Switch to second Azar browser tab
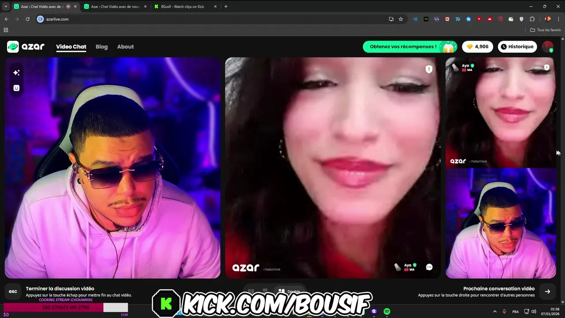565x318 pixels. click(x=115, y=7)
